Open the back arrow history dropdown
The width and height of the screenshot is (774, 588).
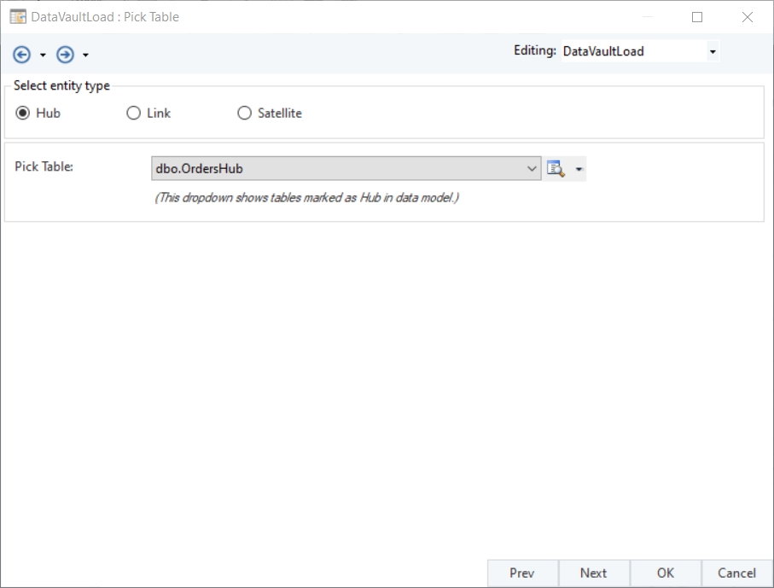43,55
